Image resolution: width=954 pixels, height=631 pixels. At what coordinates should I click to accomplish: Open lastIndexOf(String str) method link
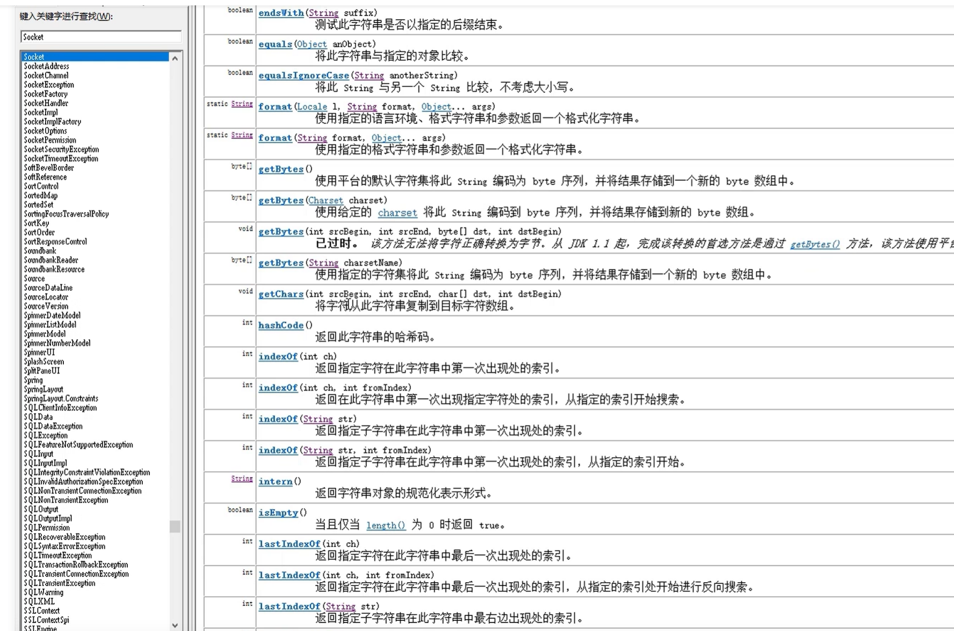click(x=289, y=606)
